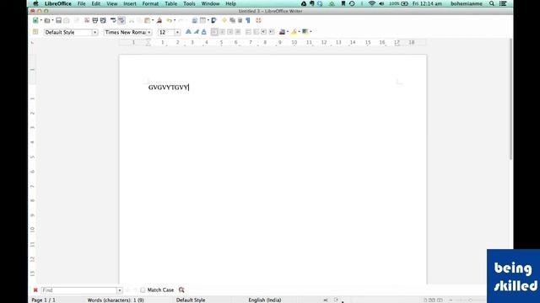Expand the font size 12 dropdown
The height and width of the screenshot is (303, 540).
tap(177, 32)
